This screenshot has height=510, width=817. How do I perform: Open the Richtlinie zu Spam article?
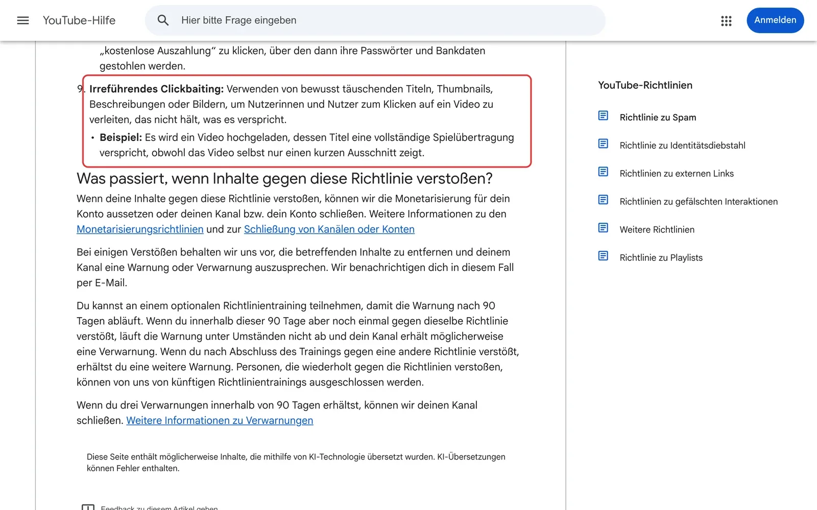(x=658, y=117)
